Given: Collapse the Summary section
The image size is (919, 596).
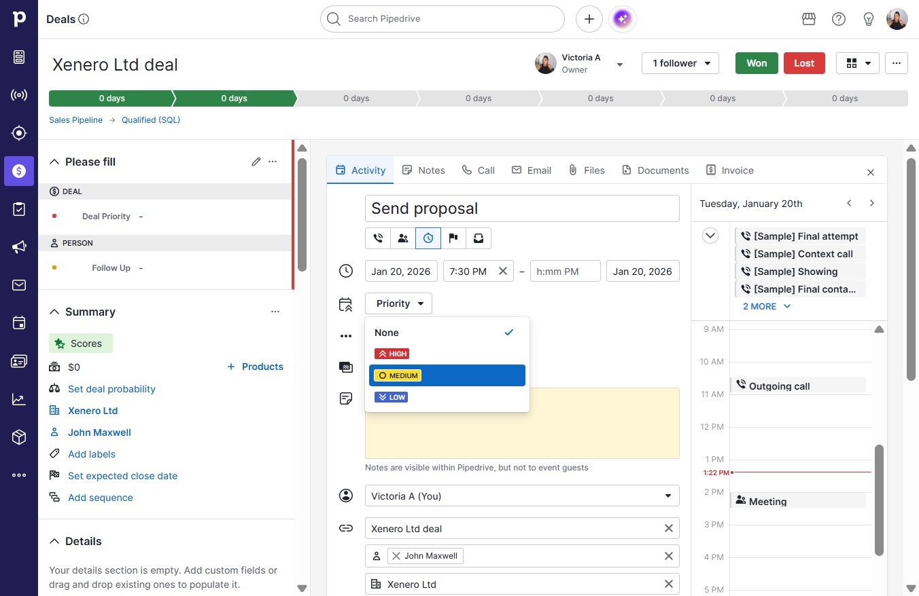Looking at the screenshot, I should (x=54, y=312).
